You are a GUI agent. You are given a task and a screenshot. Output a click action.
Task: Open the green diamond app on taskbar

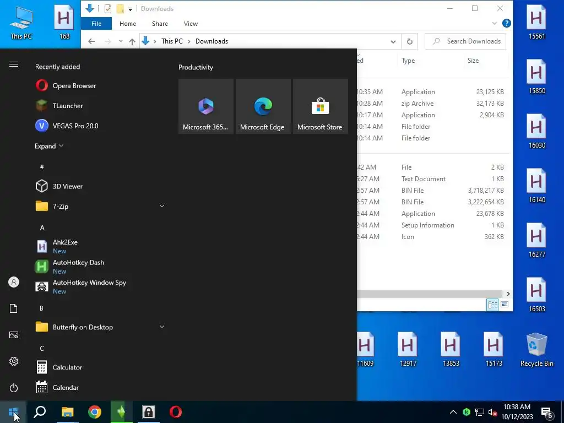(121, 412)
